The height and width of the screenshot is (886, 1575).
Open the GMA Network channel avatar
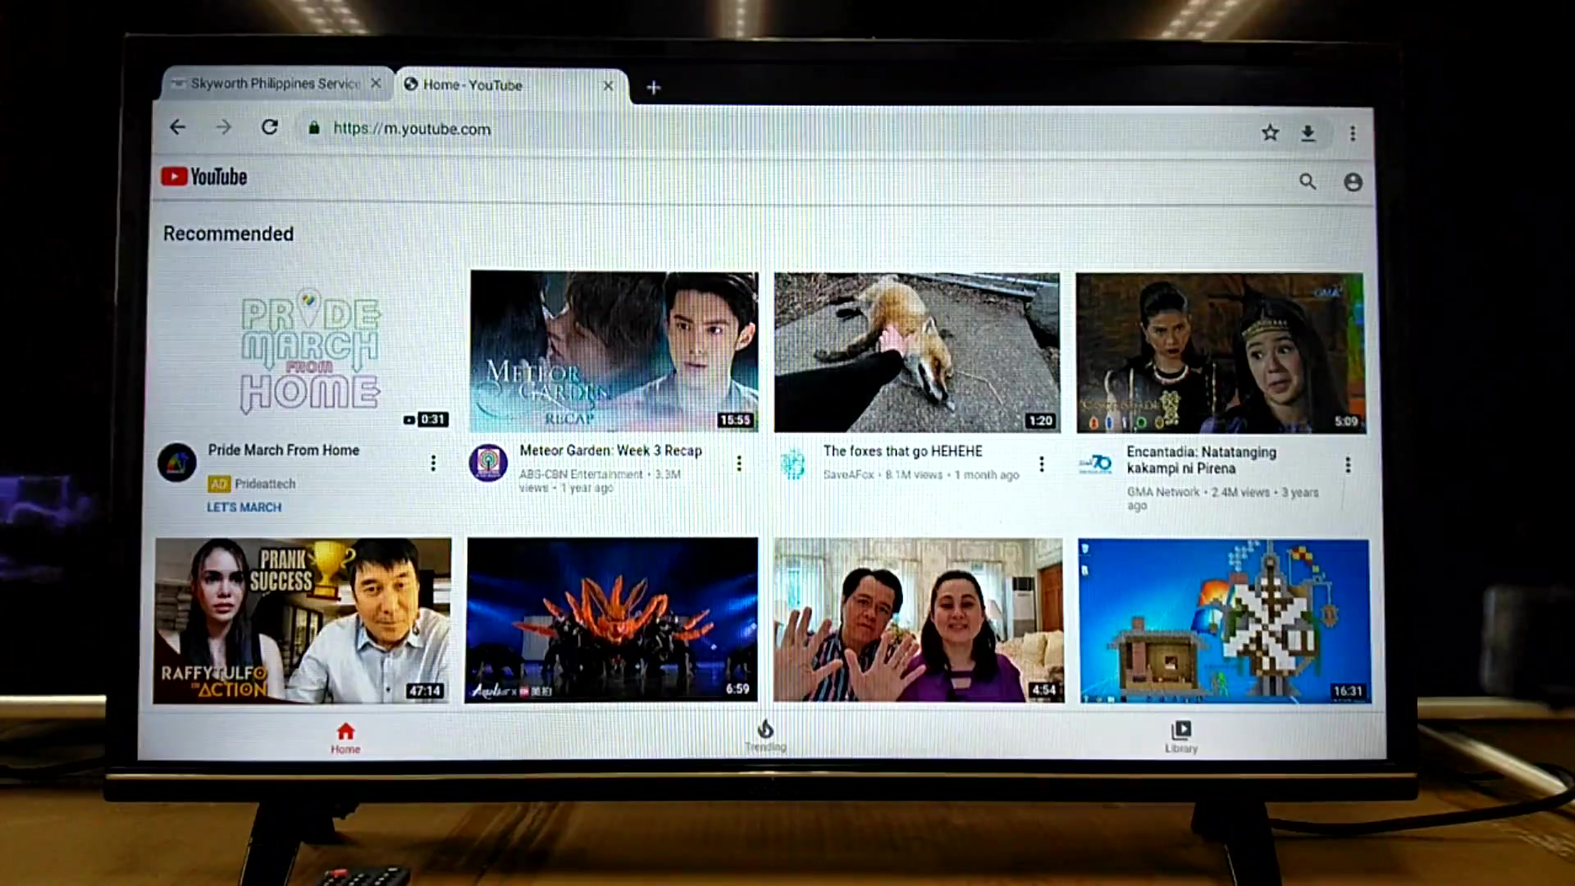tap(1095, 464)
